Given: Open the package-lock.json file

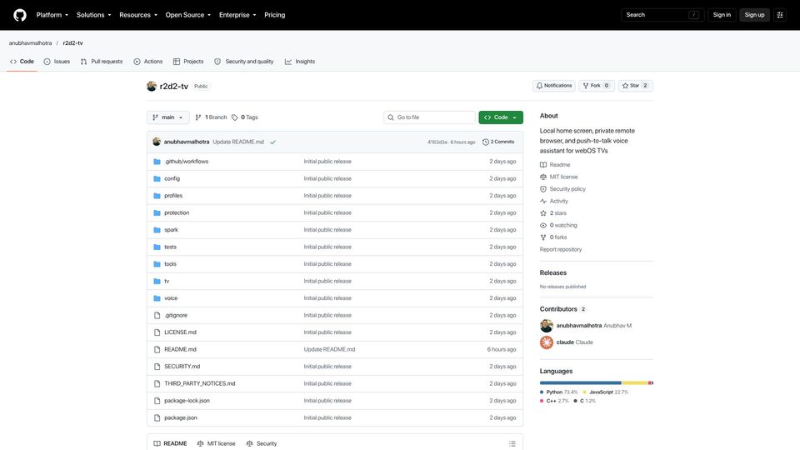Looking at the screenshot, I should tap(187, 401).
